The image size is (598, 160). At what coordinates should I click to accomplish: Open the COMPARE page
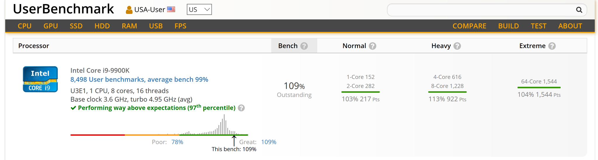pos(469,26)
